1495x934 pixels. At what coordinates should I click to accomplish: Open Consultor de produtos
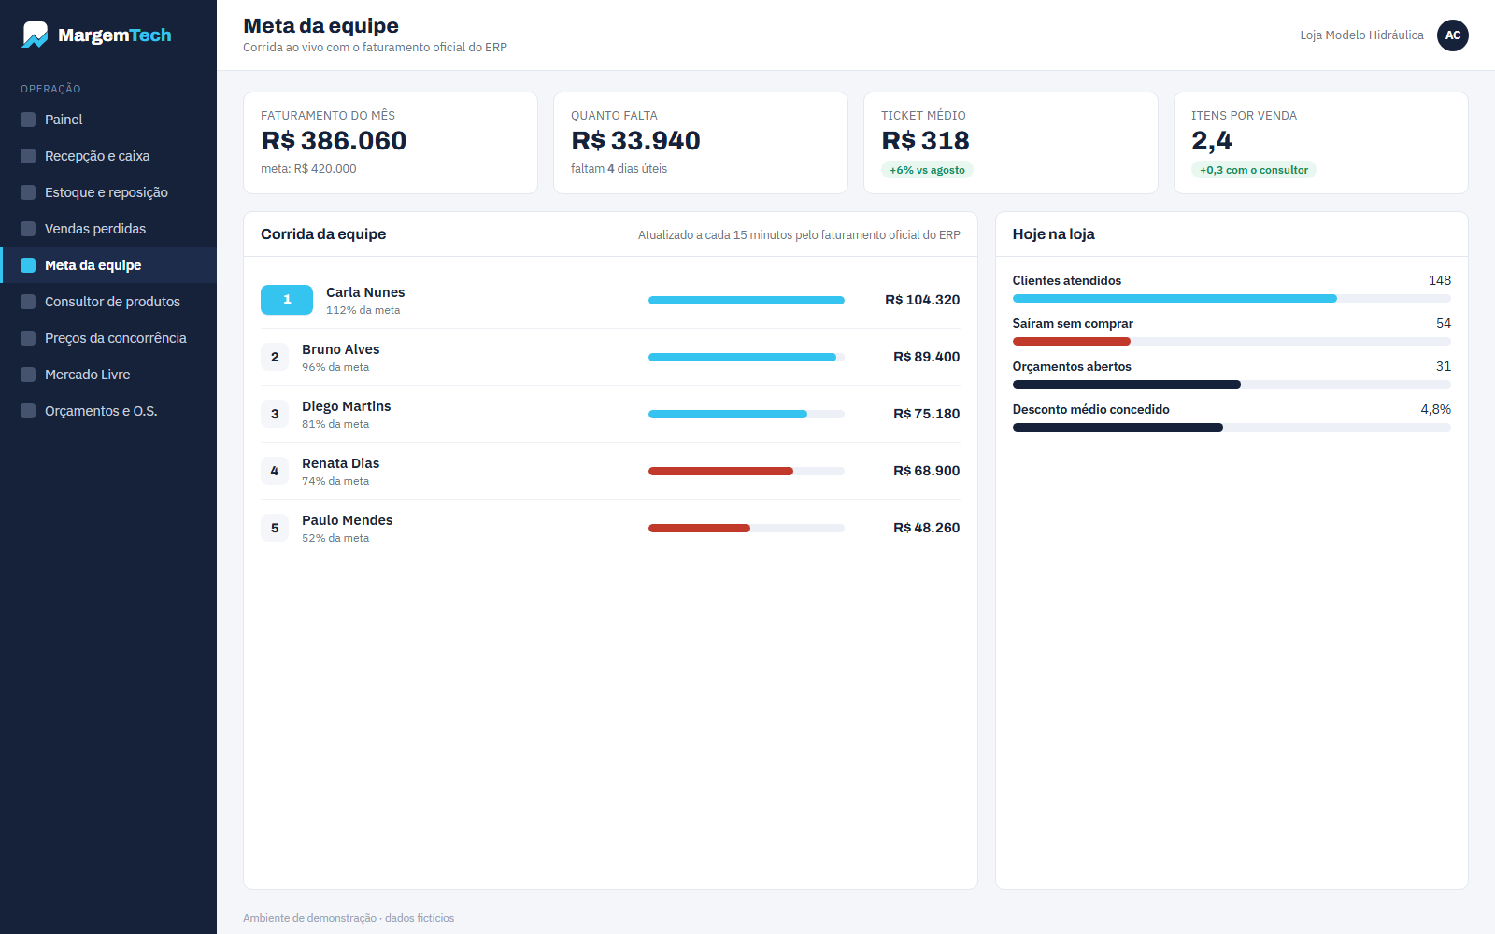pos(108,302)
